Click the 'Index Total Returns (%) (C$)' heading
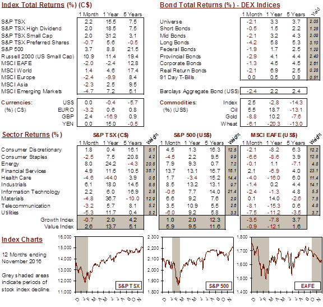The image size is (323, 307). [47, 4]
